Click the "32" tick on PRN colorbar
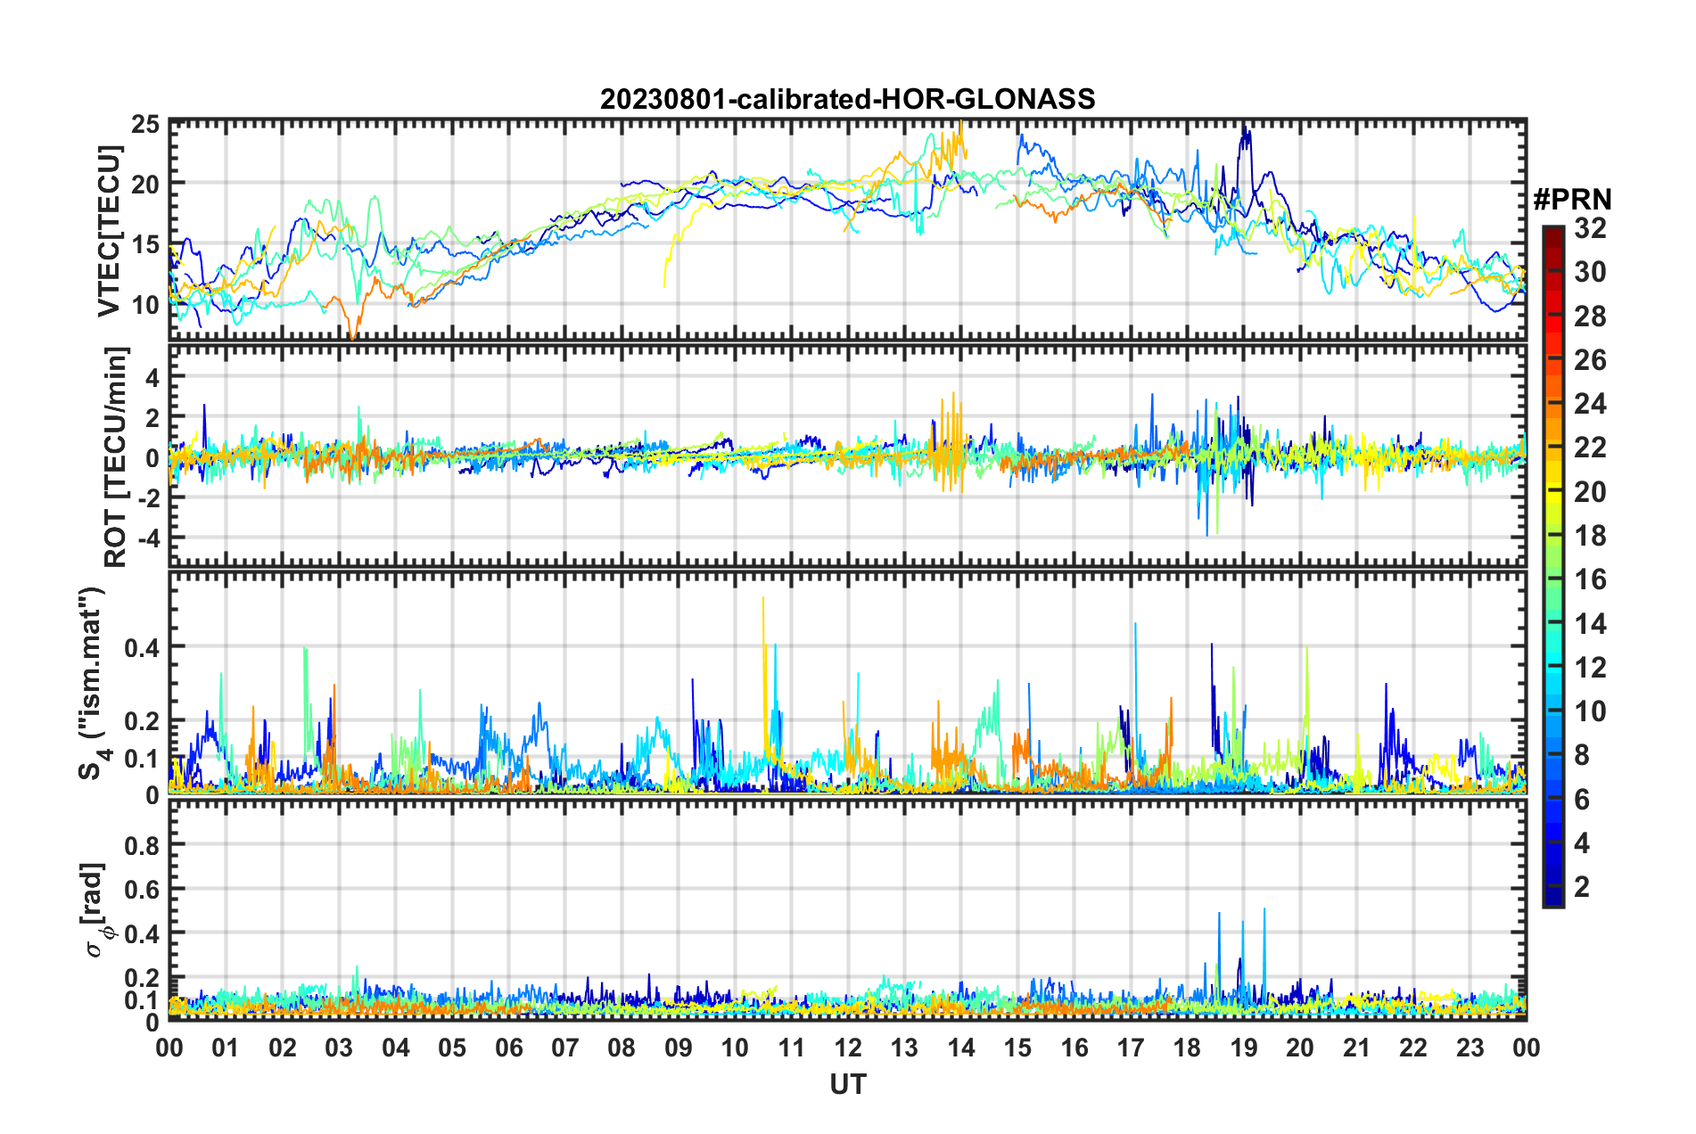The width and height of the screenshot is (1696, 1134). tap(1590, 228)
